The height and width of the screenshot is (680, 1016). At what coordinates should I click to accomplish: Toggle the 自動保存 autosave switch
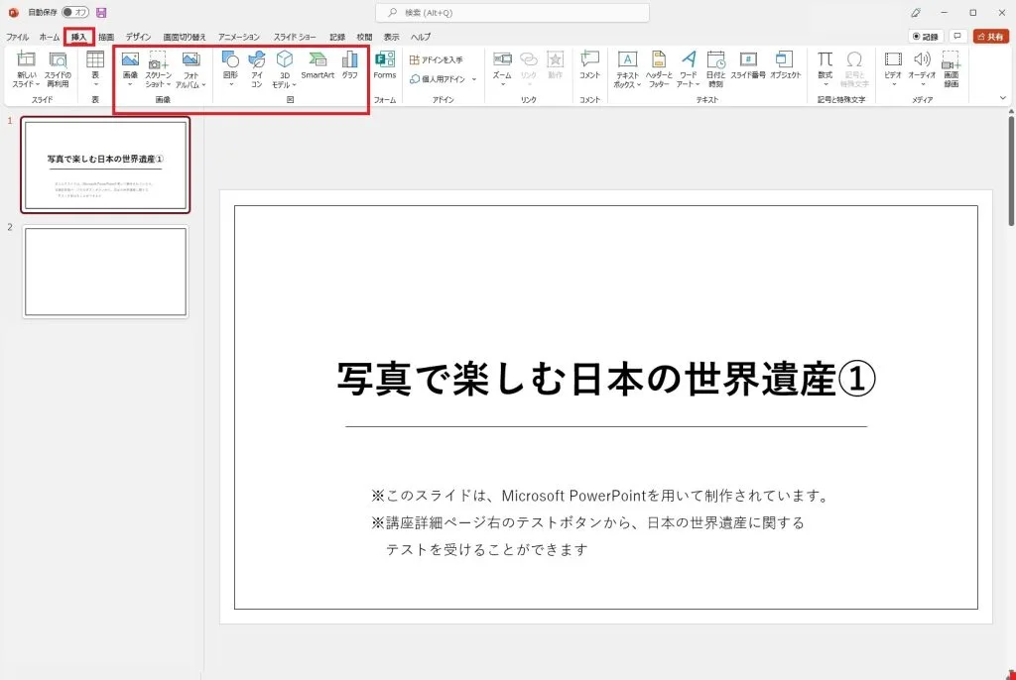[x=75, y=12]
